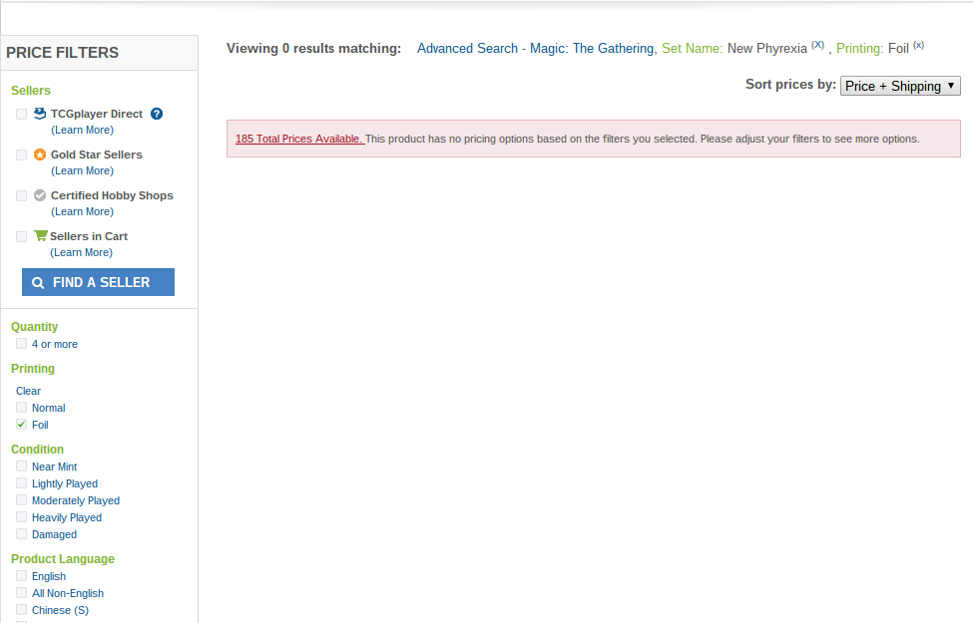Click the Lightly Played label link
The width and height of the screenshot is (973, 623).
click(x=65, y=483)
